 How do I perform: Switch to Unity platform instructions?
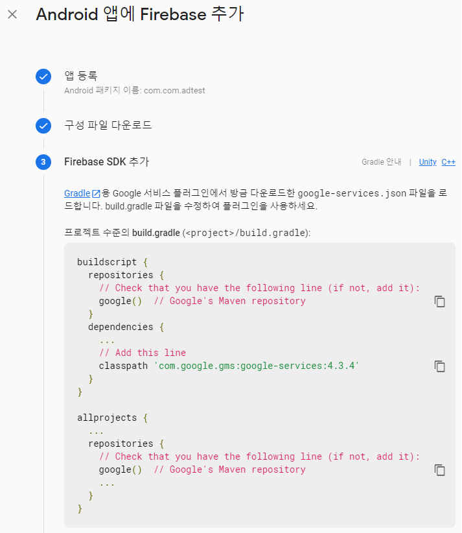tap(428, 162)
